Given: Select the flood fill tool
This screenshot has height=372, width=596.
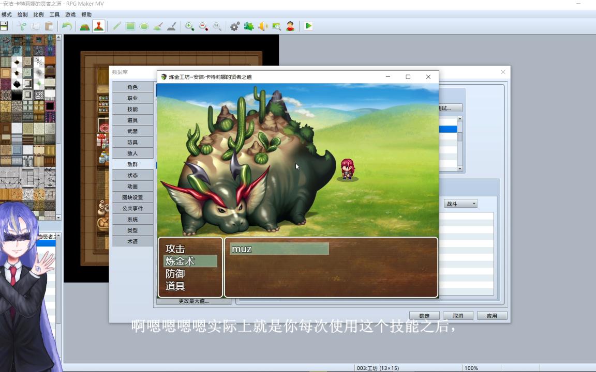Looking at the screenshot, I should (x=158, y=26).
